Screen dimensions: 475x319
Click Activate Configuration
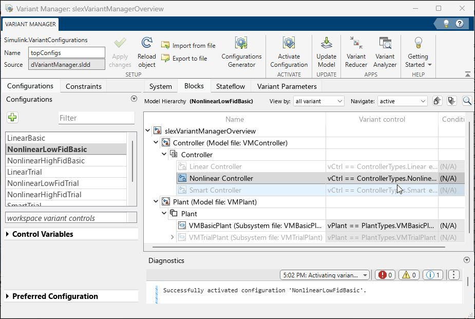pos(289,52)
